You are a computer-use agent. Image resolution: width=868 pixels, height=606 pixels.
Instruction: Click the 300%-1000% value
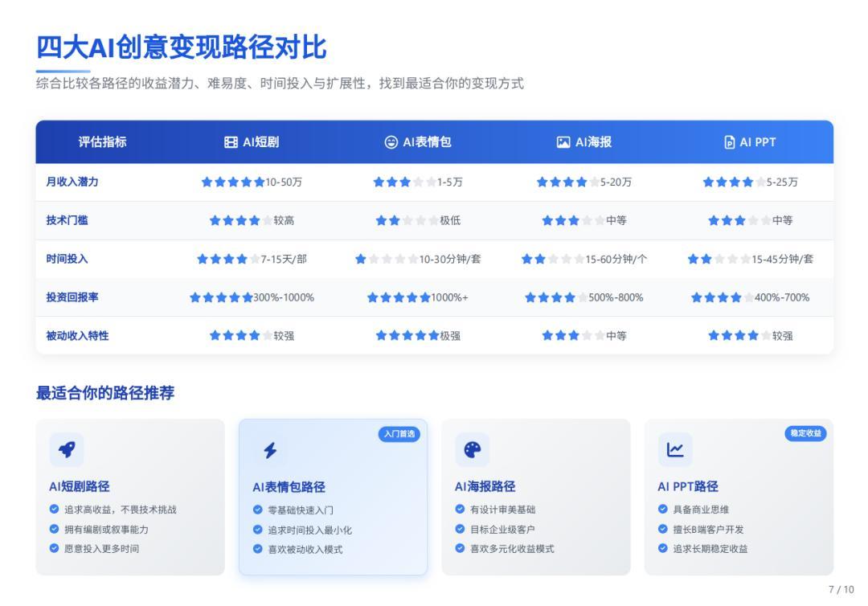click(284, 297)
